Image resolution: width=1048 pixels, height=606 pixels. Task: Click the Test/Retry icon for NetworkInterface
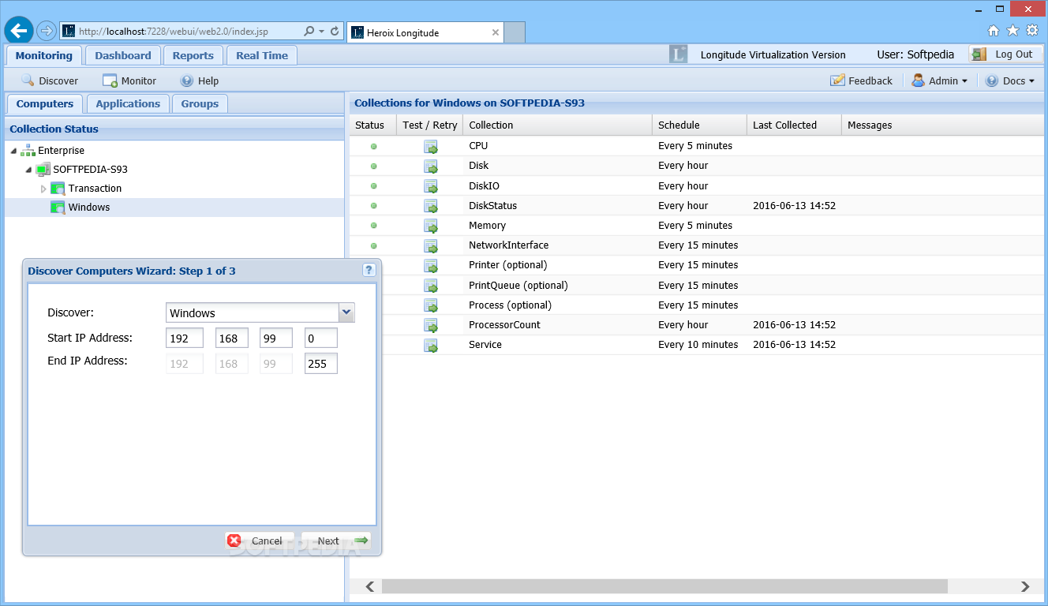[x=431, y=245]
